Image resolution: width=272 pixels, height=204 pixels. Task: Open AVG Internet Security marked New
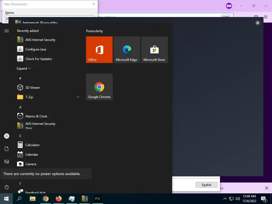36,126
